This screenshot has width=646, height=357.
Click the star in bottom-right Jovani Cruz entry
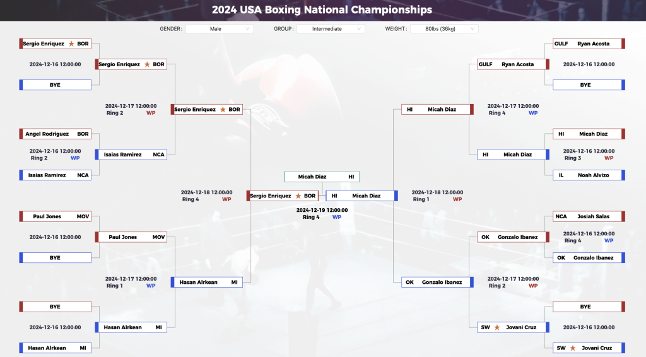(573, 348)
